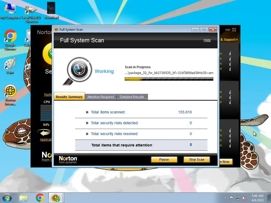This screenshot has width=271, height=203.
Task: Open the Action Center flag icon
Action: 231,198
